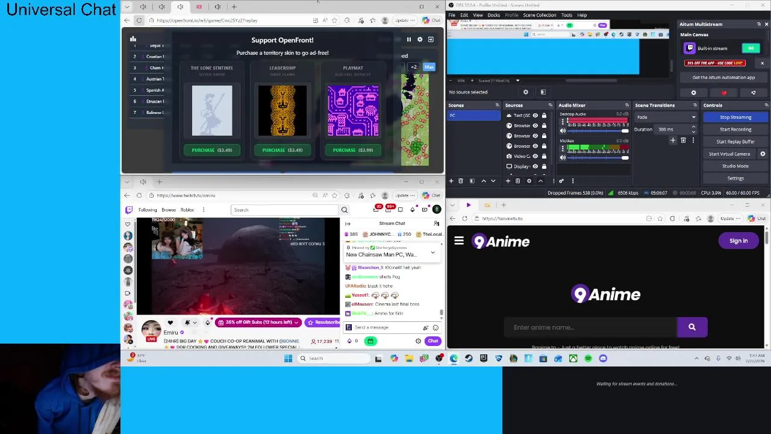Open OBS Scene Collection menu
Image resolution: width=771 pixels, height=434 pixels.
point(540,15)
